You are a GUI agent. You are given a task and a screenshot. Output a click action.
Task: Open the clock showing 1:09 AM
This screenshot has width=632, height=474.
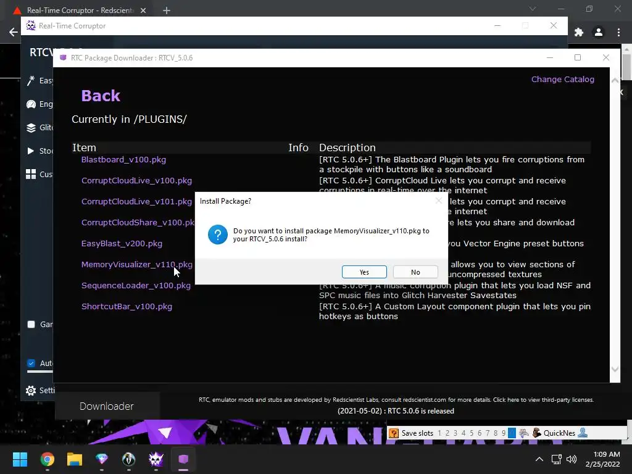click(x=602, y=459)
